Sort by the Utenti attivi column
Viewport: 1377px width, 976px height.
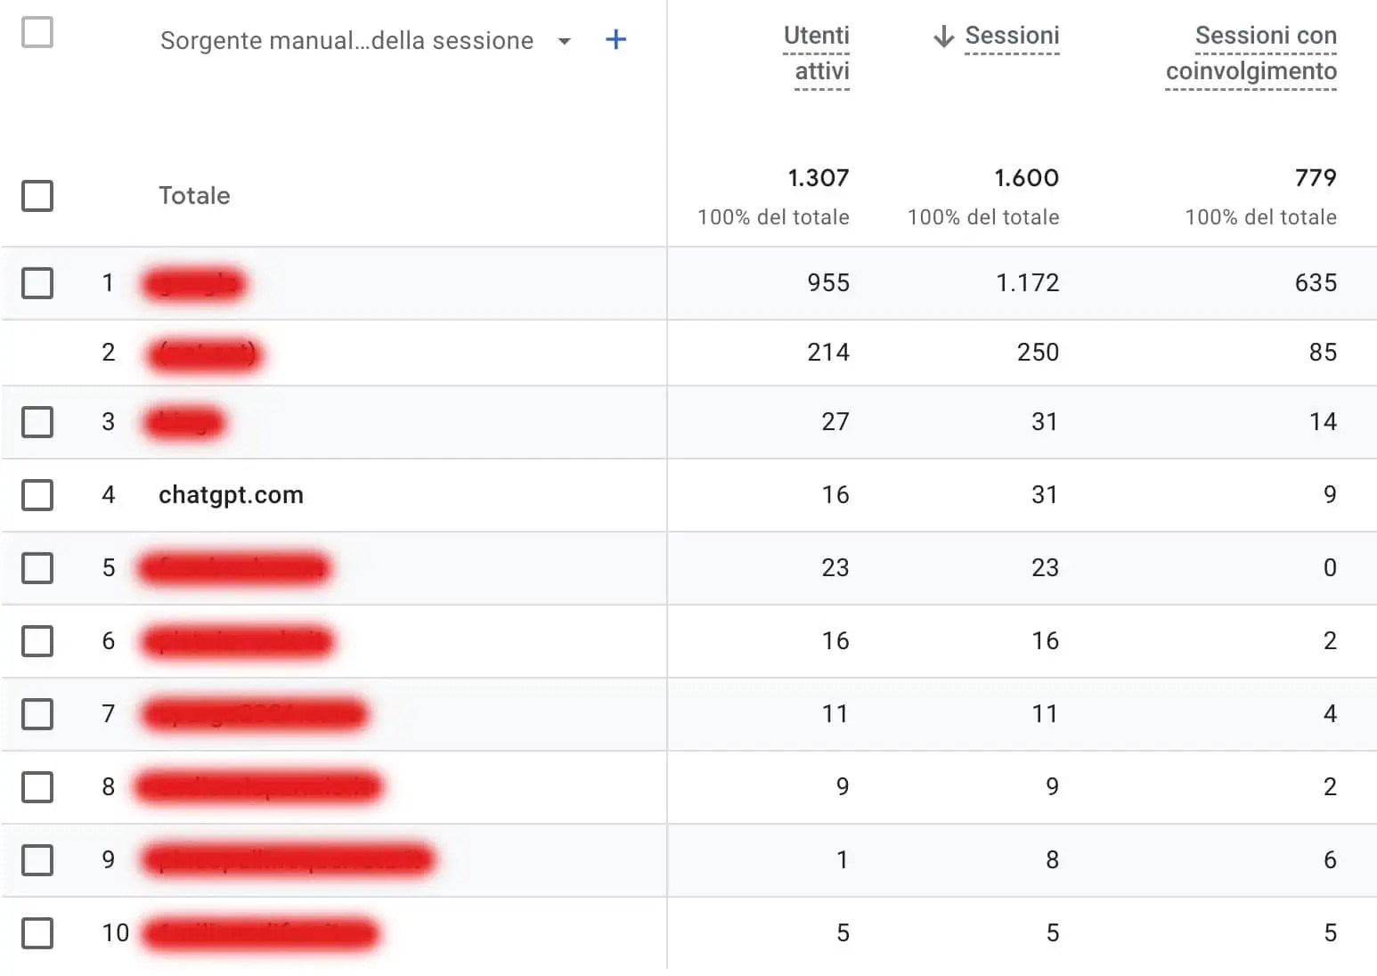coord(817,53)
